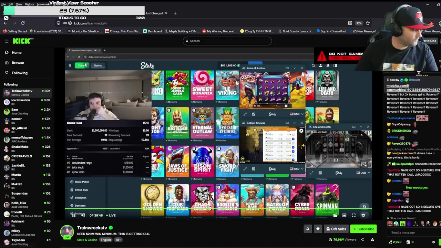Open Murda channel in following list
This screenshot has width=441, height=248.
click(27, 177)
